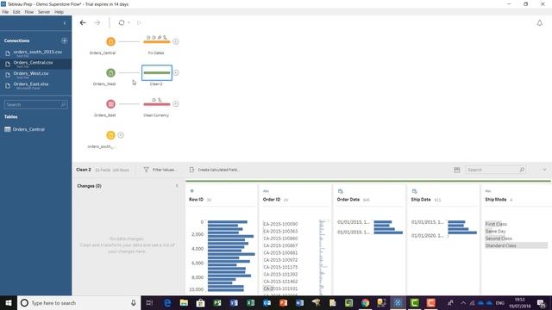Click Create Calculated Field button

(215, 170)
